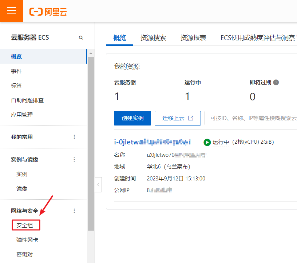Open 密钥对 in the sidebar

point(24,255)
